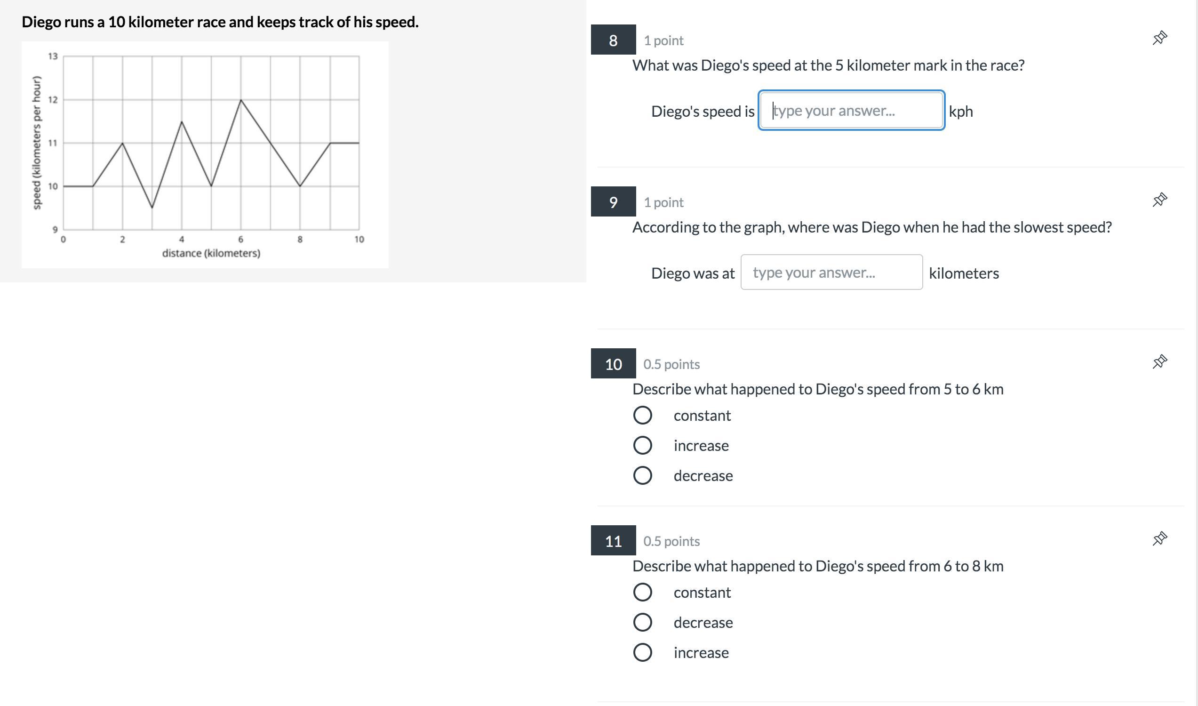Viewport: 1198px width, 706px height.
Task: Click the question 10 number badge
Action: (613, 364)
